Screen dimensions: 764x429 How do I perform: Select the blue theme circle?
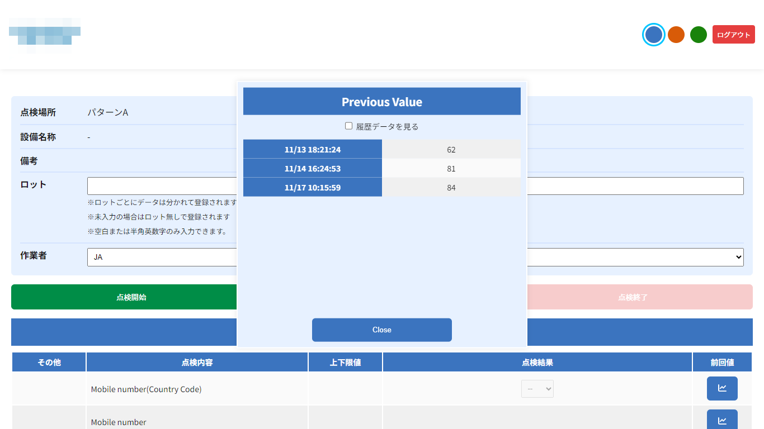tap(653, 35)
